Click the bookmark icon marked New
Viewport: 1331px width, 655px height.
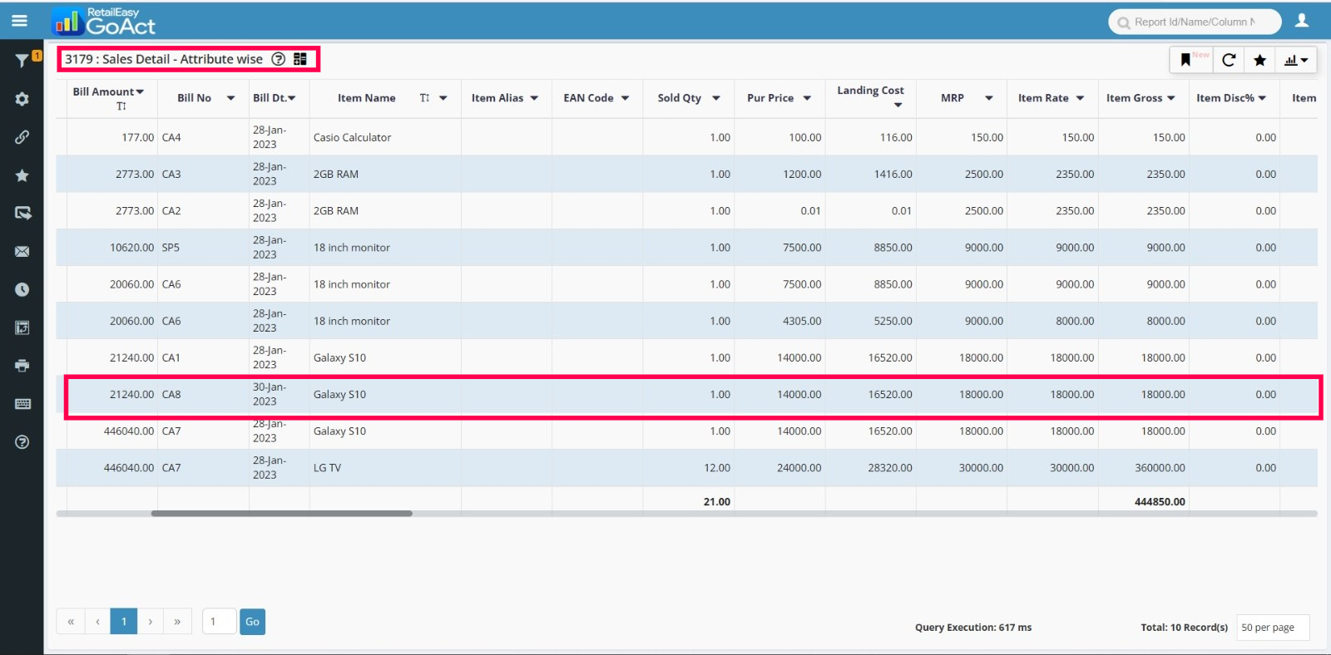tap(1186, 60)
